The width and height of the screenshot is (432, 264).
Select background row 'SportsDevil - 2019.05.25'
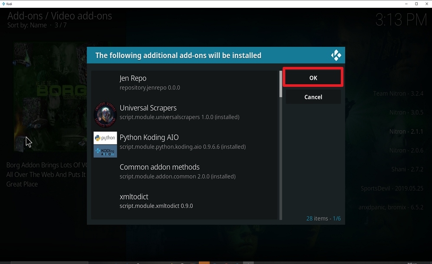click(x=392, y=188)
